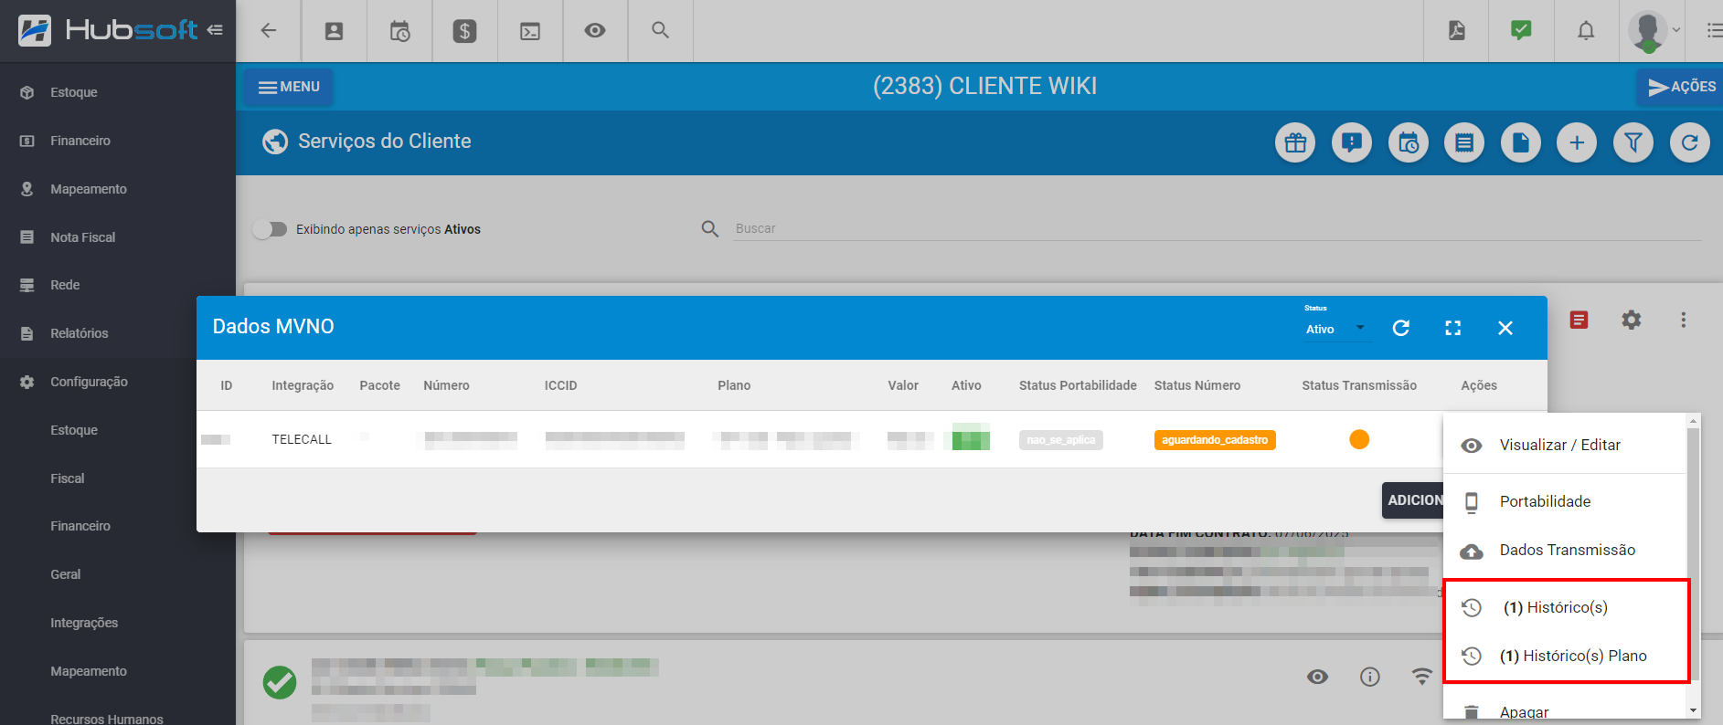This screenshot has height=725, width=1723.
Task: Open Recursos Humanos under Configuração
Action: [x=107, y=719]
